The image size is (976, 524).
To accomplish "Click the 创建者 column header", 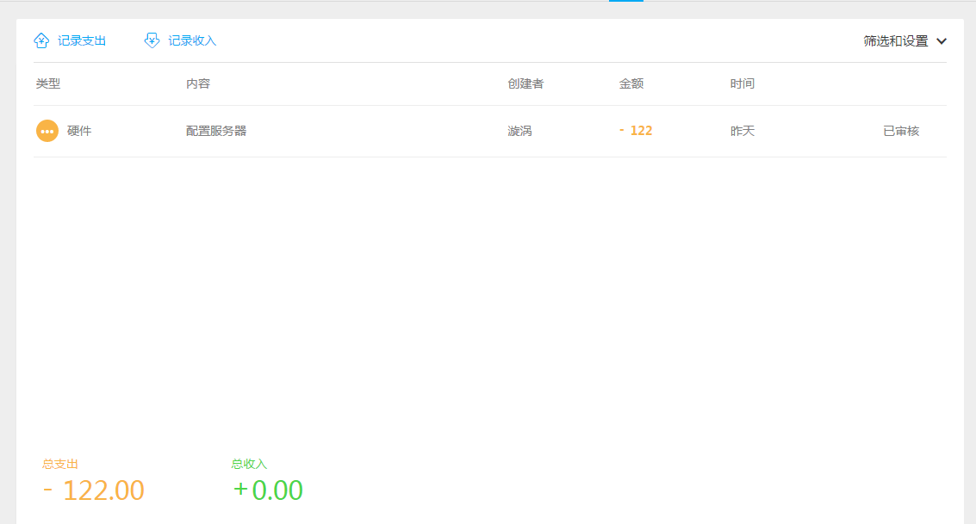I will (525, 83).
